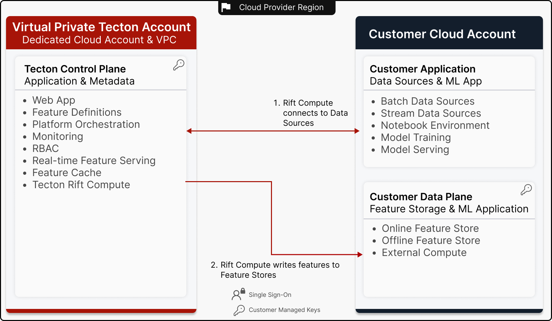This screenshot has width=552, height=321.
Task: Click the Tecton Control Plane title
Action: (x=75, y=69)
